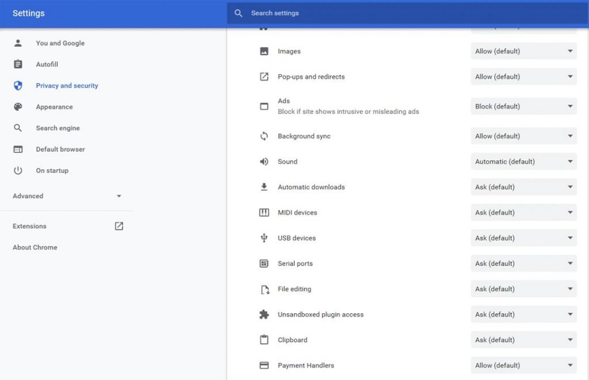Expand the Advanced section in sidebar
The image size is (589, 380).
click(x=67, y=196)
